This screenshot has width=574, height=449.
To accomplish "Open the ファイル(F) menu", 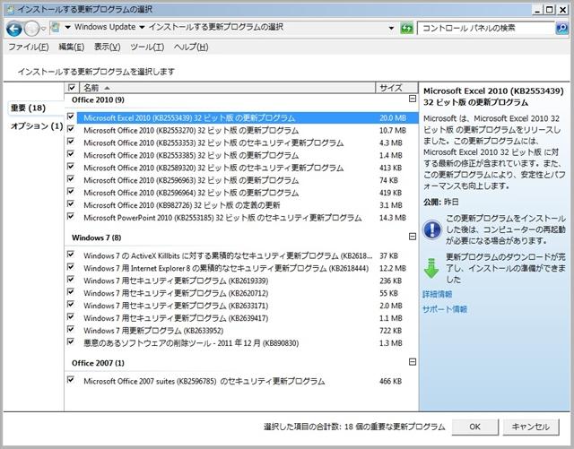I will click(29, 47).
